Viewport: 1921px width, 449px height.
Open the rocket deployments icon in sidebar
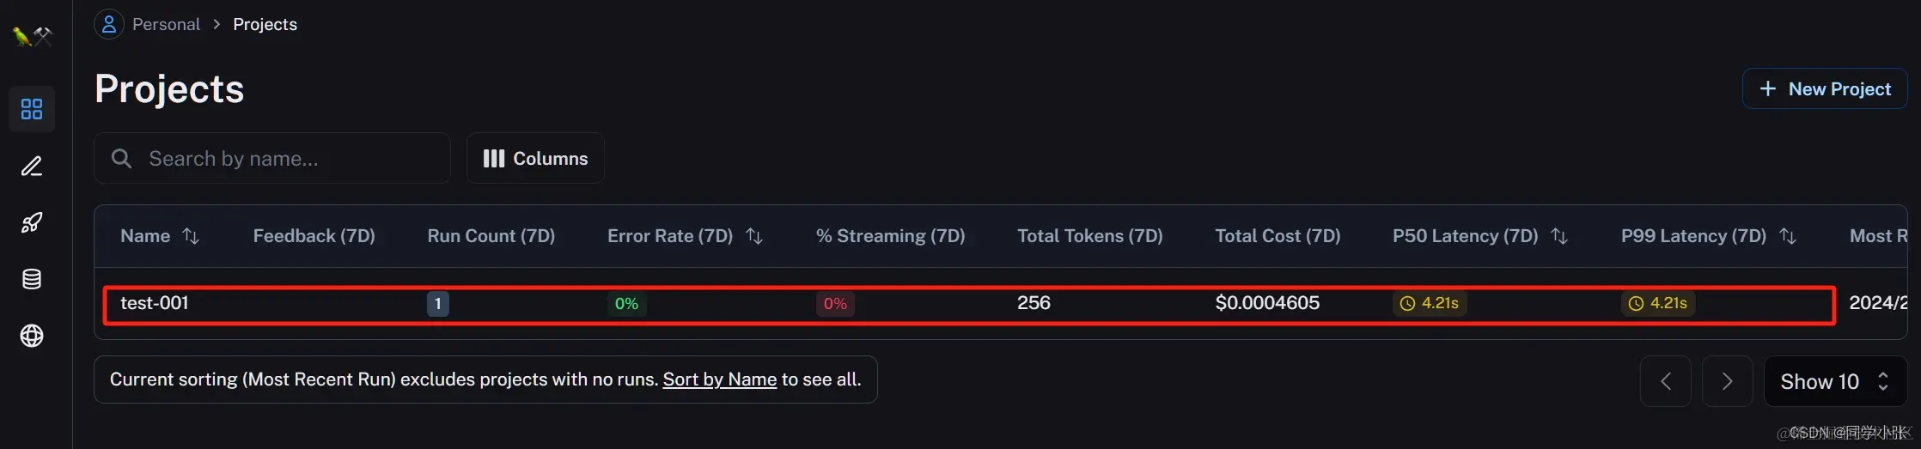tap(32, 222)
